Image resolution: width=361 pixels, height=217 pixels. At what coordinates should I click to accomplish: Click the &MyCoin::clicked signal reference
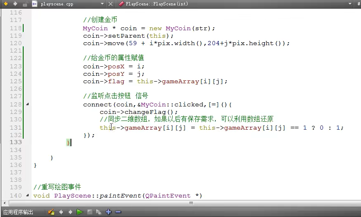click(x=171, y=105)
